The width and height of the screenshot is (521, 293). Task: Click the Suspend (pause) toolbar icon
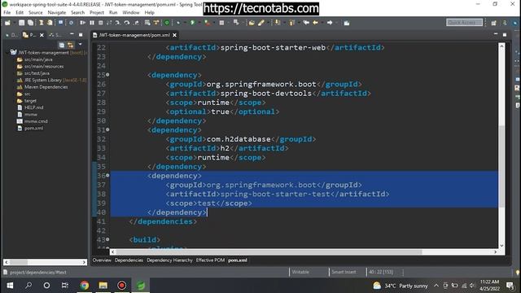[x=92, y=23]
